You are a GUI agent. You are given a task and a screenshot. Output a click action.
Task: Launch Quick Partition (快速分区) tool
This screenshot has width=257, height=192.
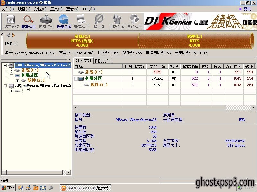64,22
